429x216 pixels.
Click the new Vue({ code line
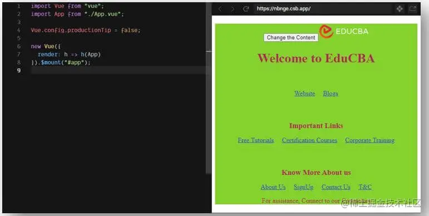pos(46,46)
